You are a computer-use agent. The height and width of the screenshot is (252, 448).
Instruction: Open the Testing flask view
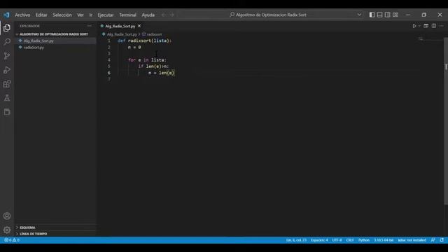click(7, 98)
